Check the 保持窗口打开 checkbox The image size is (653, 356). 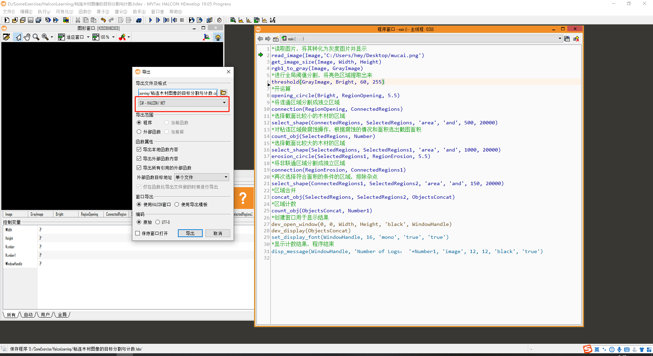(138, 233)
